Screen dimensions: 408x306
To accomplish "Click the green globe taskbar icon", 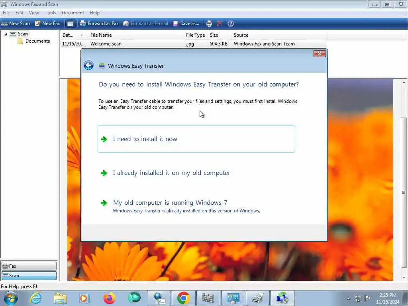I will pyautogui.click(x=134, y=298).
